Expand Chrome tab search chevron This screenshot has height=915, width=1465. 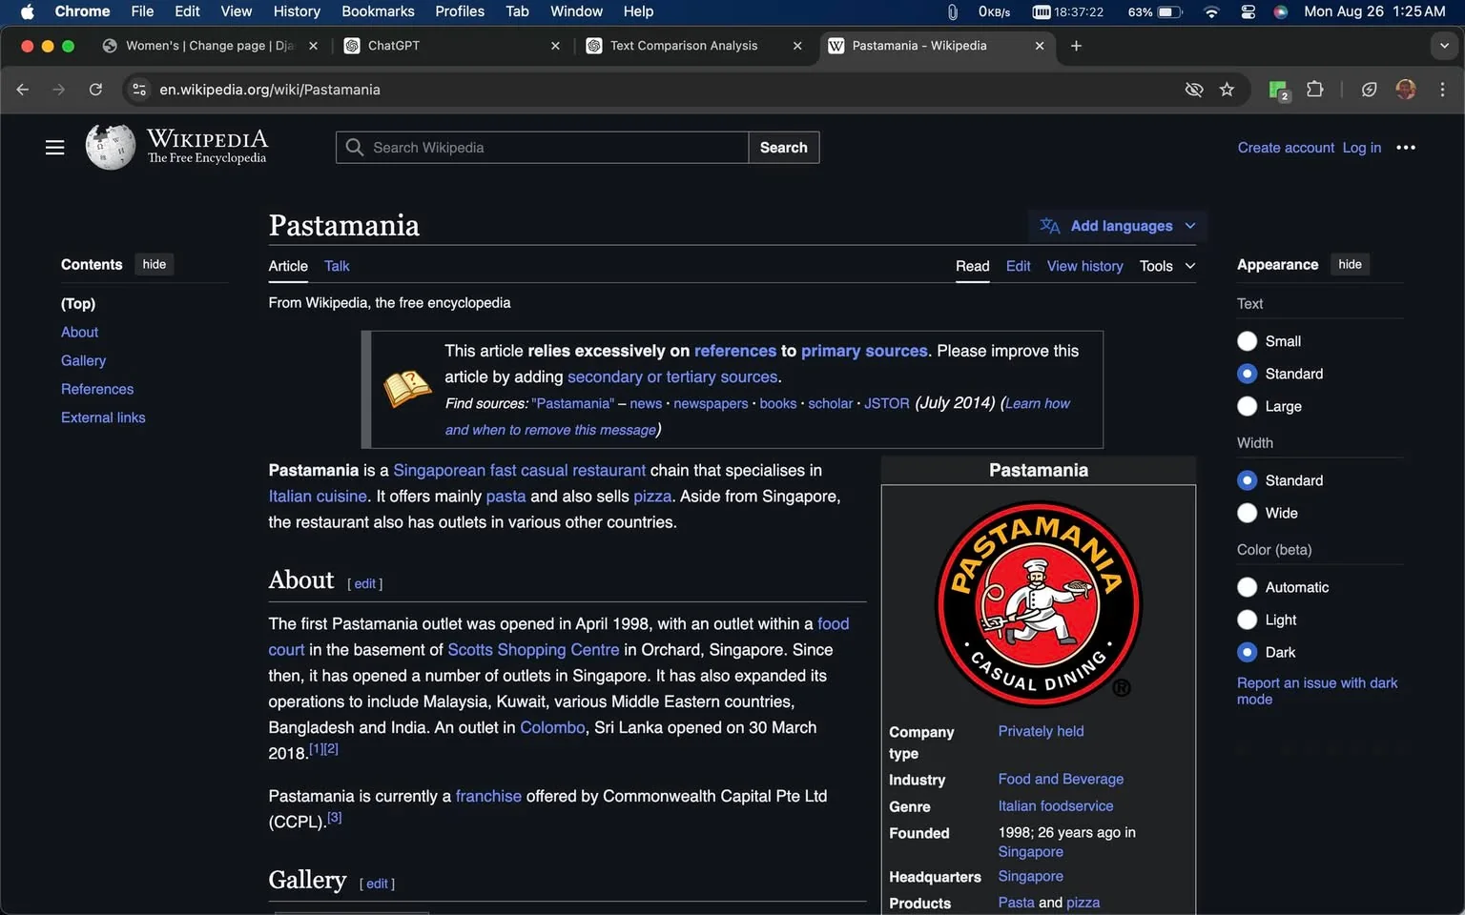point(1444,45)
